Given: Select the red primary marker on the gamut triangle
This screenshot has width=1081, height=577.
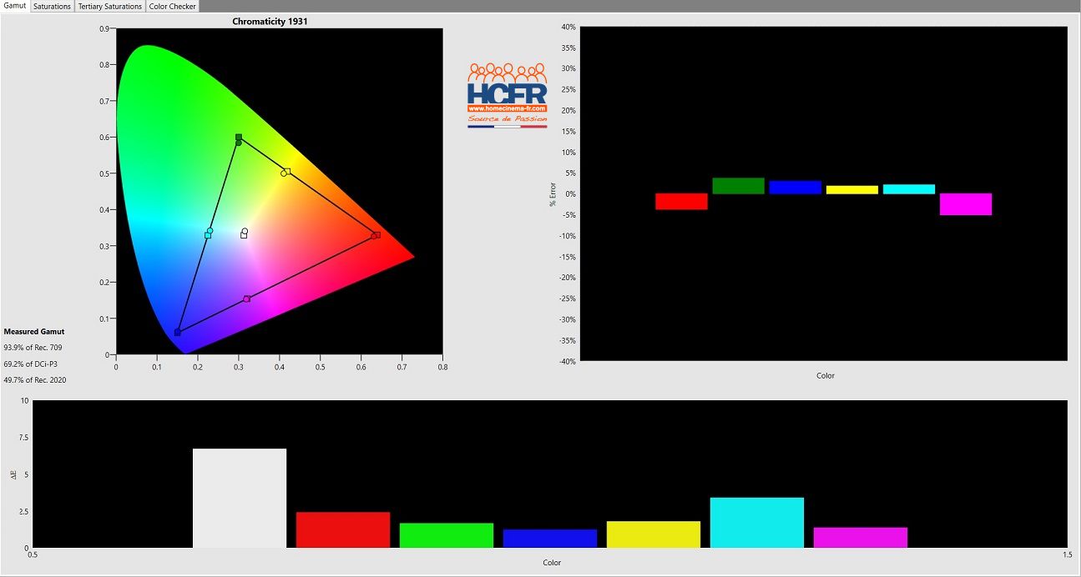Looking at the screenshot, I should 376,235.
